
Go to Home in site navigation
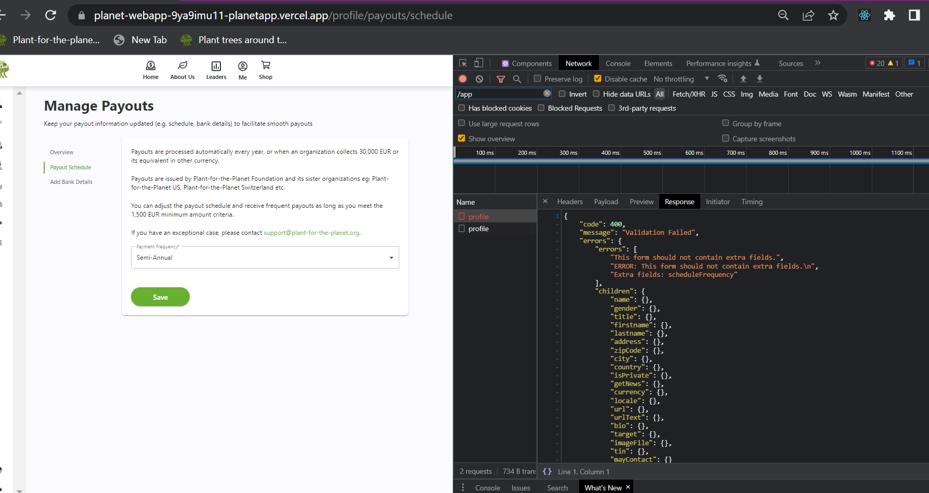(x=151, y=70)
